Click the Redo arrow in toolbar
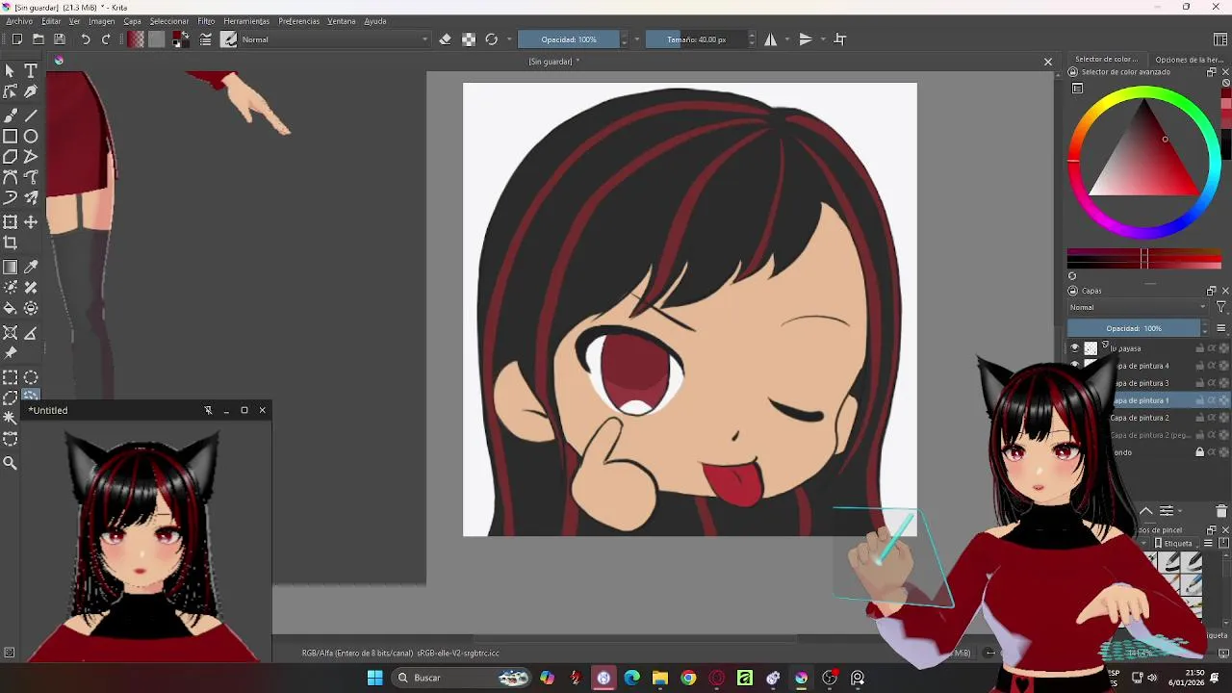 coord(106,39)
